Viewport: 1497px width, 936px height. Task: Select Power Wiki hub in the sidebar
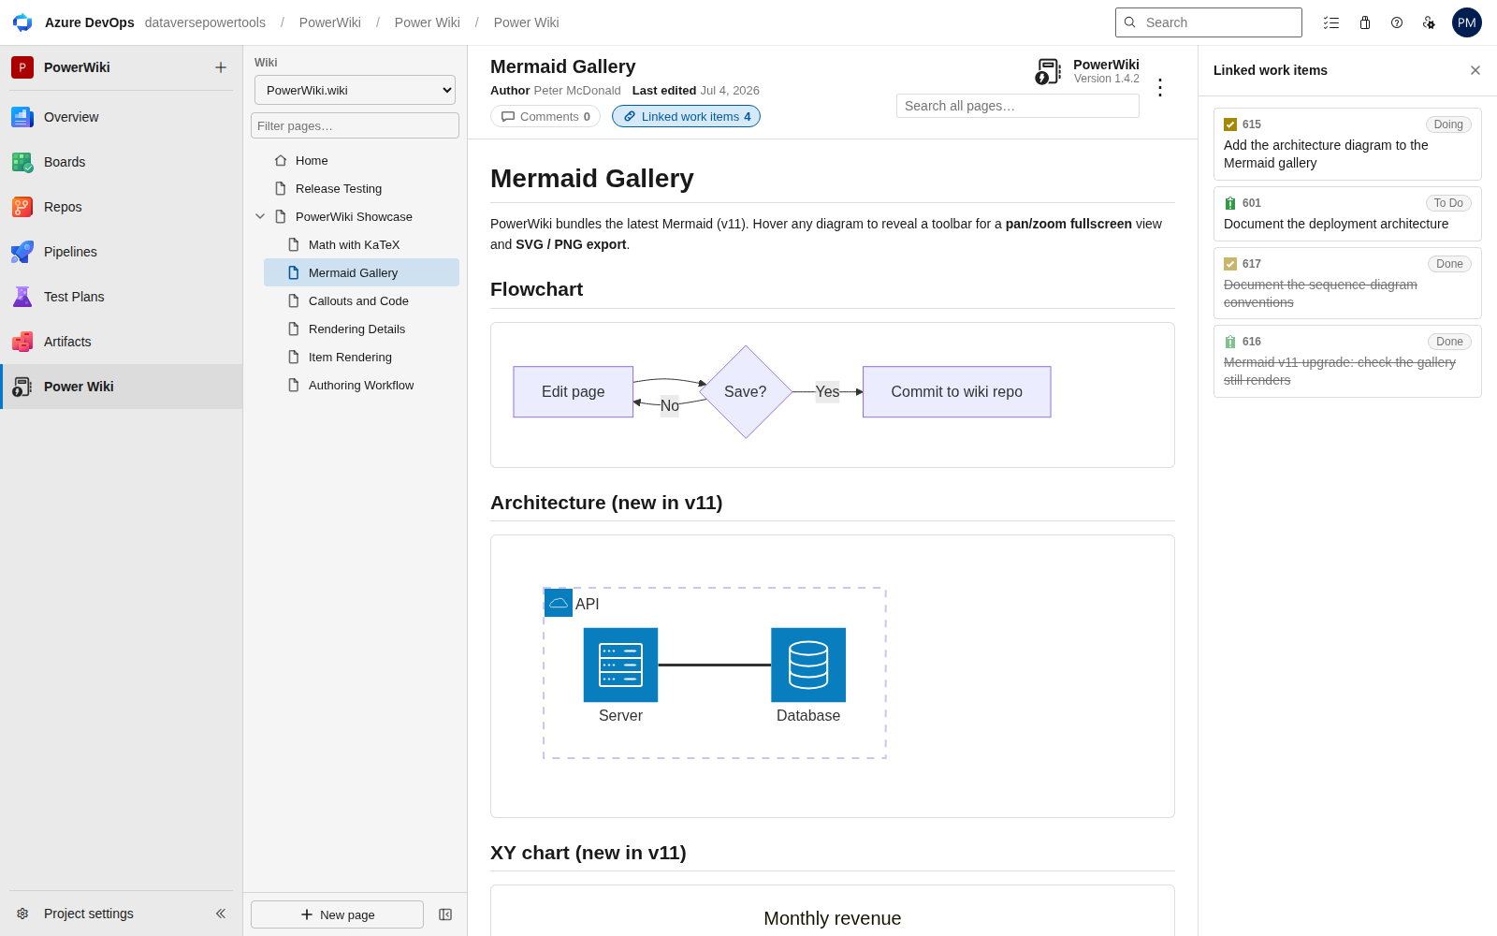point(122,387)
